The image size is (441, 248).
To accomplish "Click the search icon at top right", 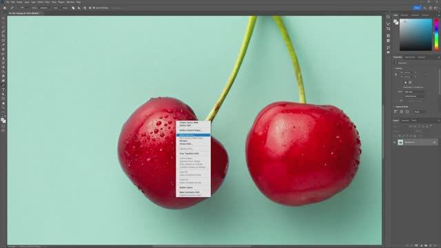I will (x=425, y=8).
